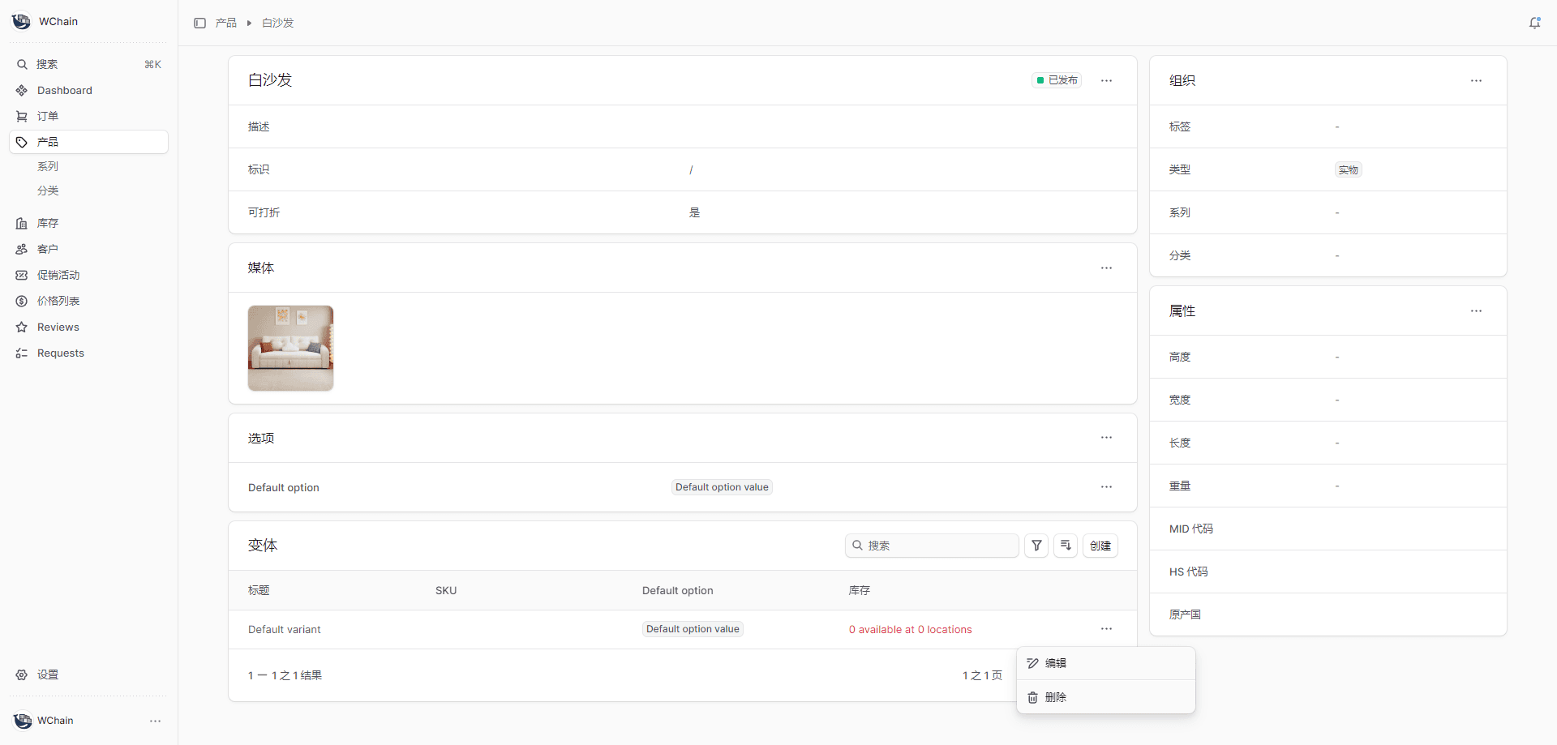Expand the 属性 panel actions menu
1557x745 pixels.
(x=1476, y=310)
